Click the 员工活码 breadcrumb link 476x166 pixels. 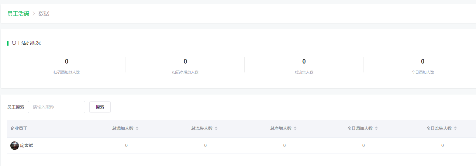(18, 14)
